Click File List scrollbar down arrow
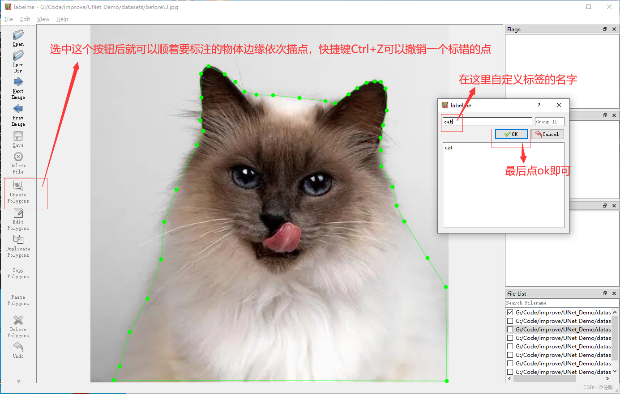 tap(615, 371)
